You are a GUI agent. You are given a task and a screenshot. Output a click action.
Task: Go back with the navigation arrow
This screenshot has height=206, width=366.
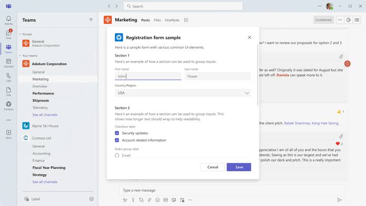pos(109,6)
